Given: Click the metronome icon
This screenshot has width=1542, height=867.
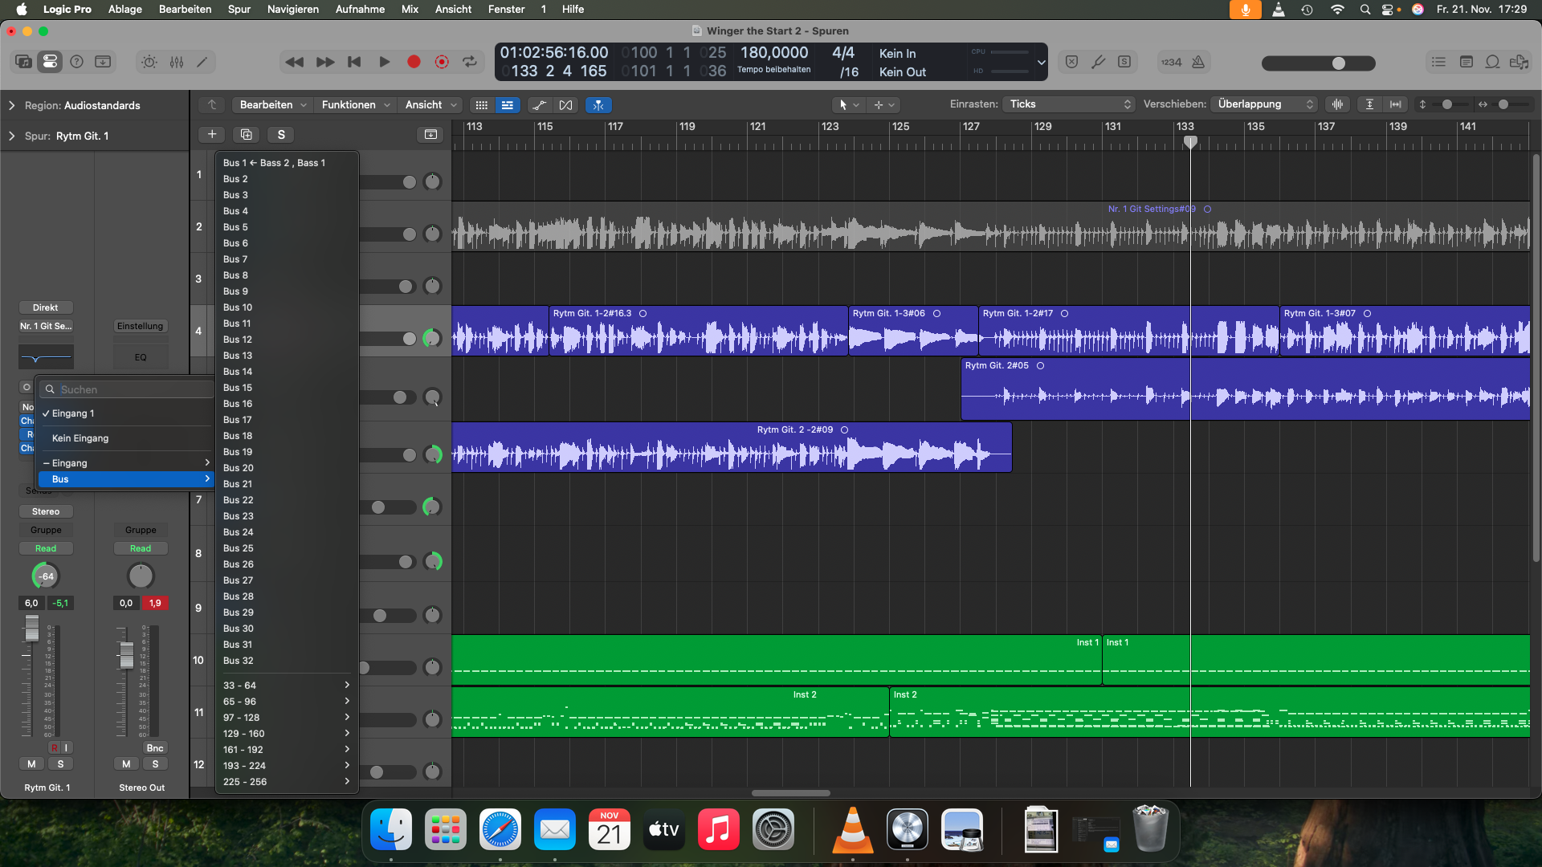Looking at the screenshot, I should 1198,62.
